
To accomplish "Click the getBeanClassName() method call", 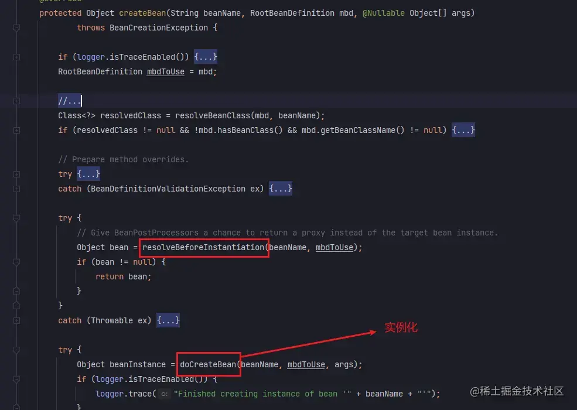I will (x=363, y=130).
